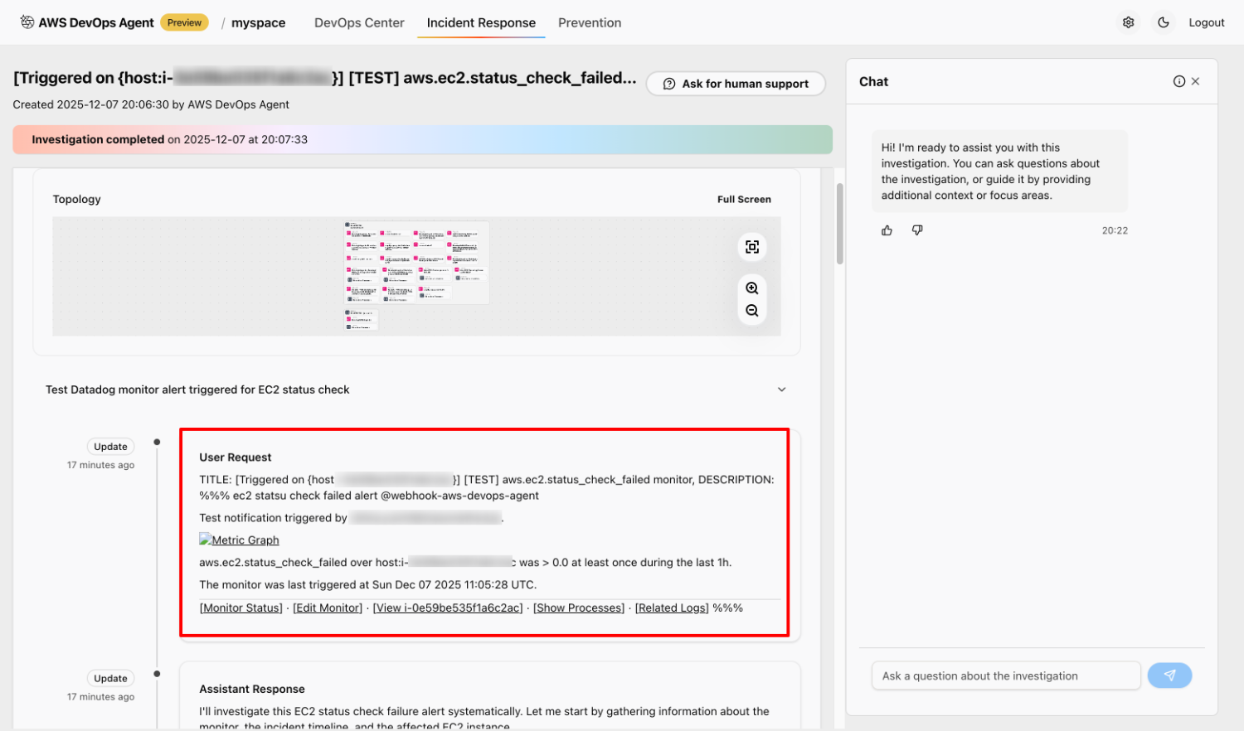Click the investigation panel vertical scrollbar
Image resolution: width=1244 pixels, height=731 pixels.
(839, 224)
